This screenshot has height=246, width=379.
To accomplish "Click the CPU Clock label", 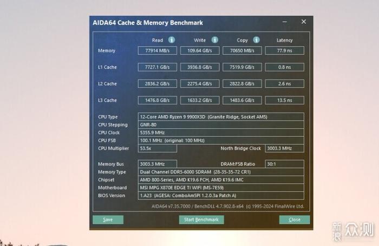I will click(109, 132).
